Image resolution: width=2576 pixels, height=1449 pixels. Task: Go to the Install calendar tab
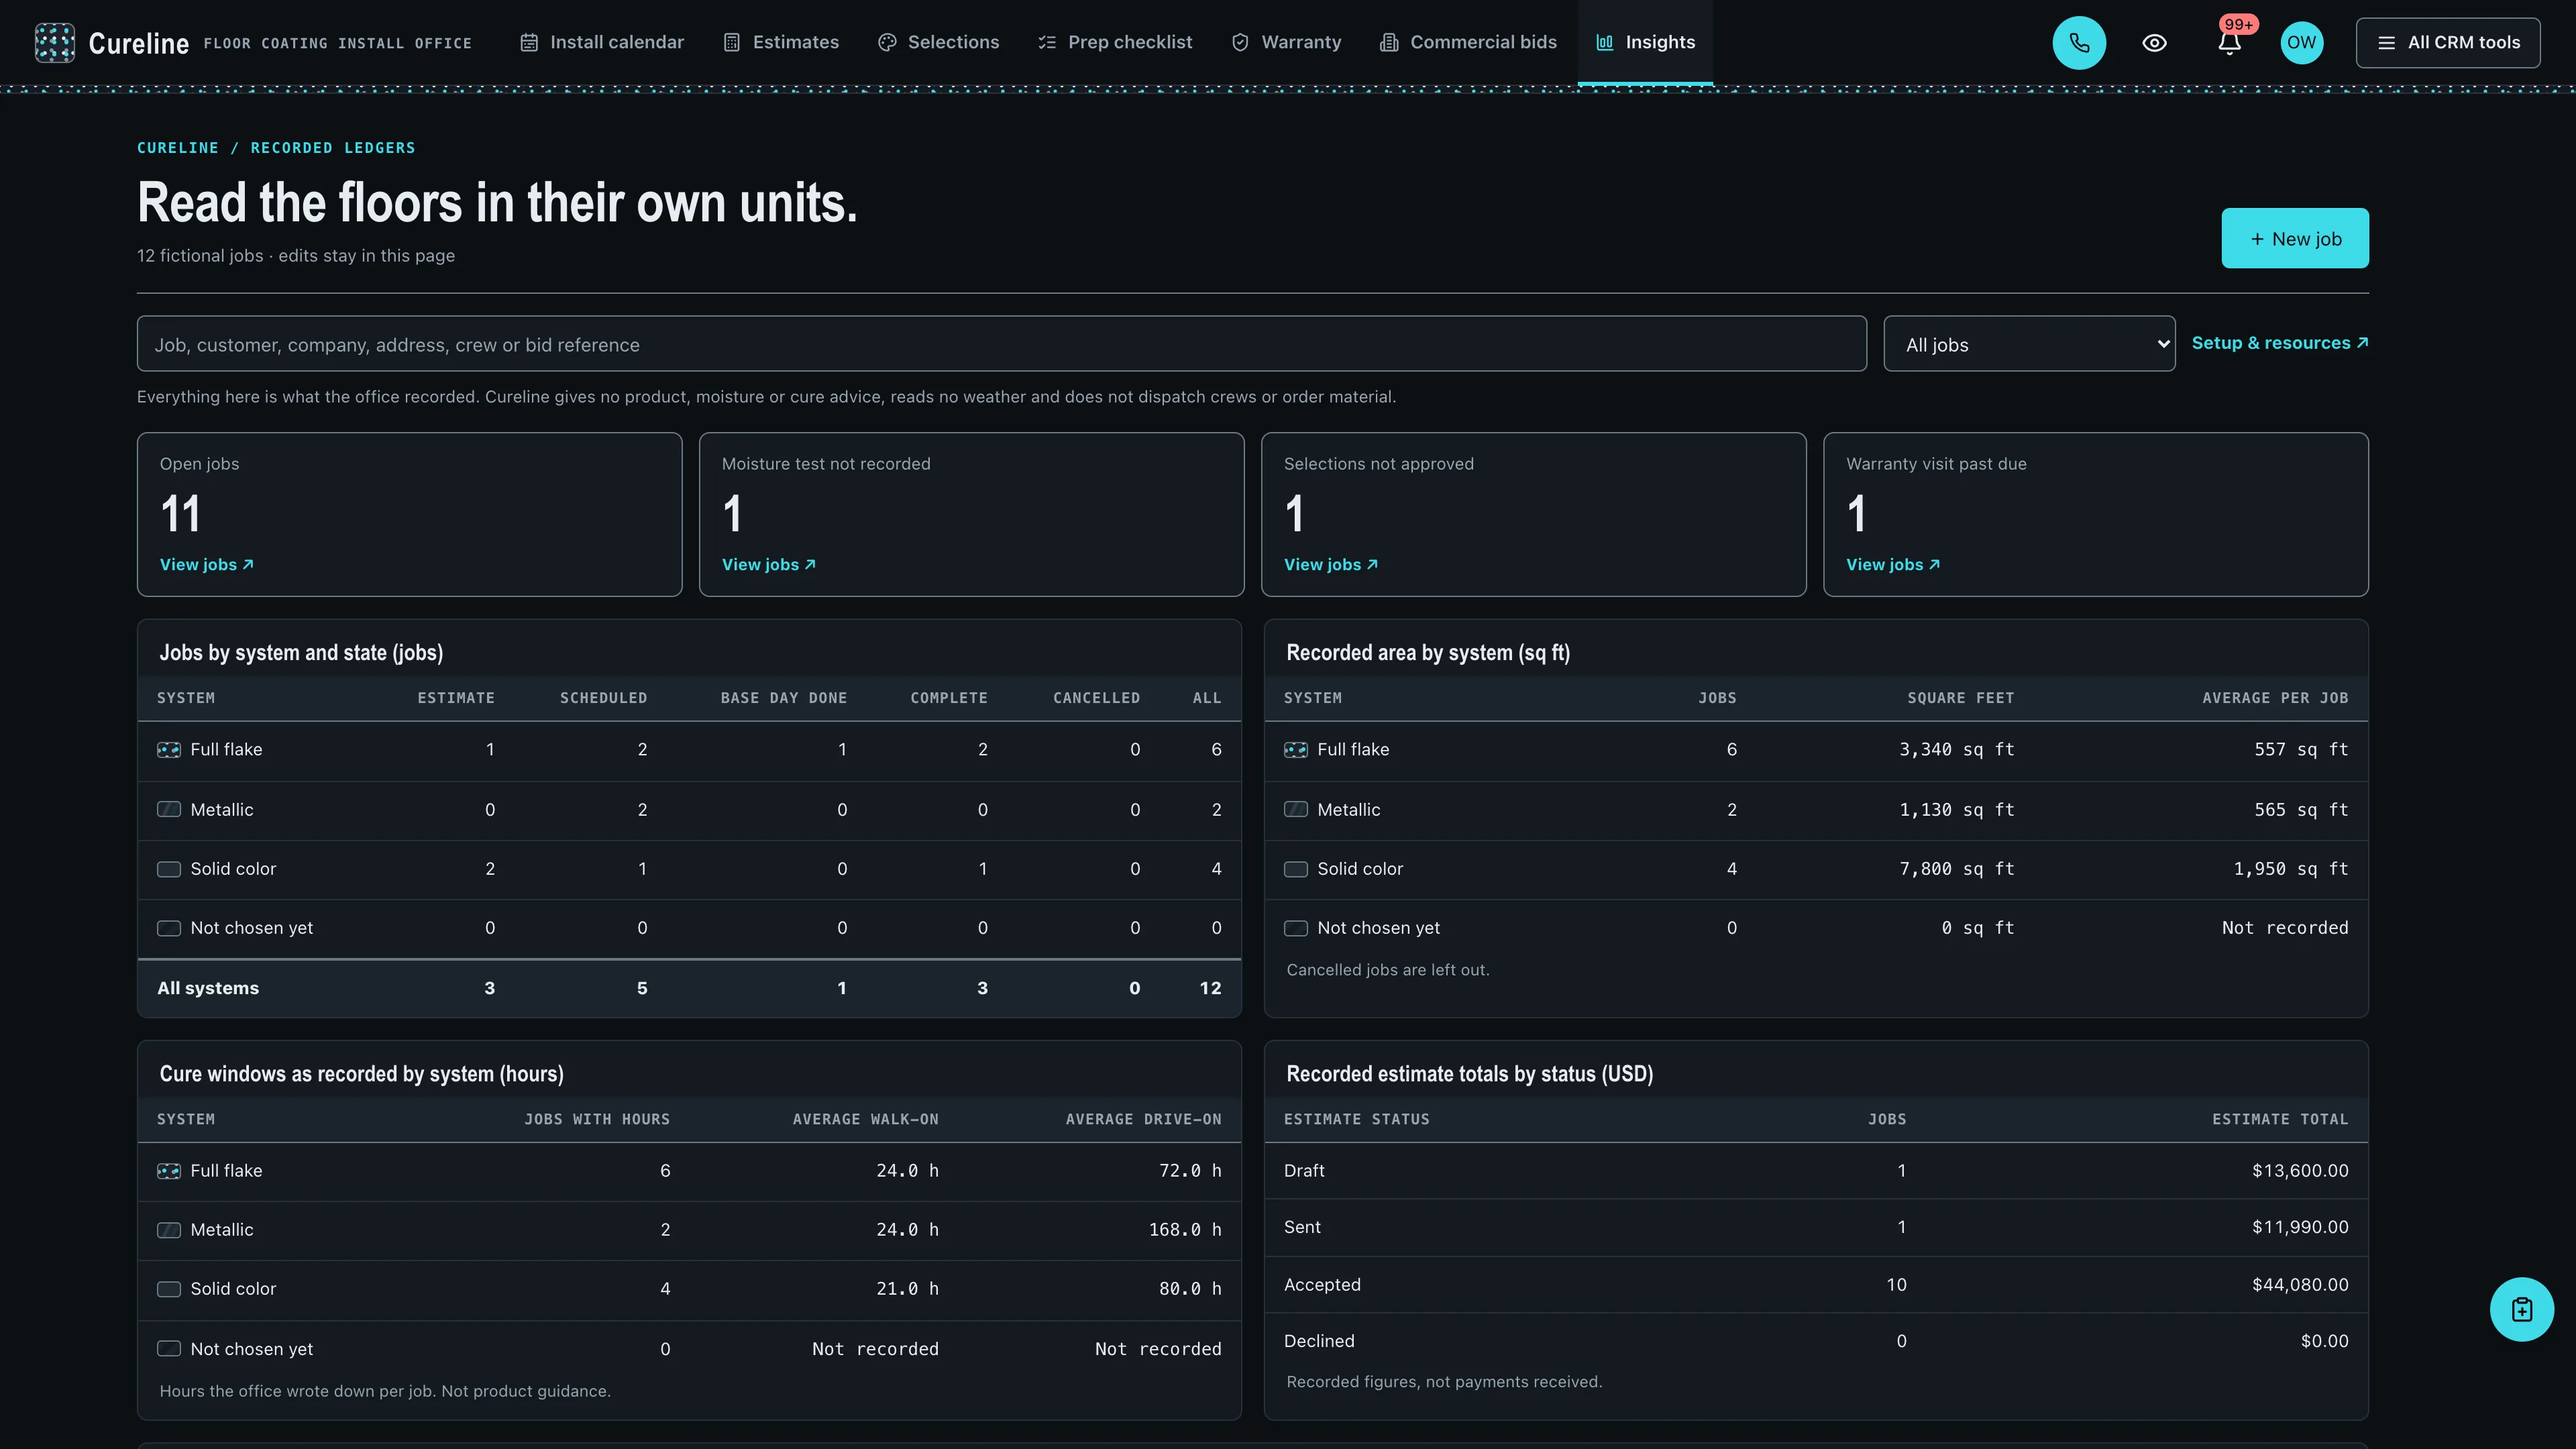602,42
